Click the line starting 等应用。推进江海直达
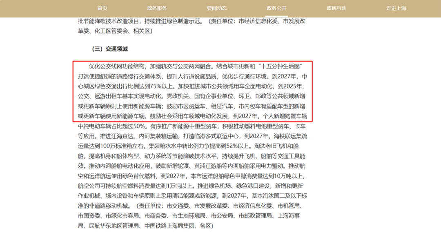 [x=192, y=136]
